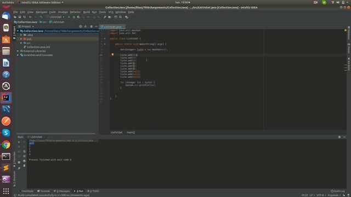Open the Messages tool window
This screenshot has width=351, height=197.
click(x=62, y=191)
